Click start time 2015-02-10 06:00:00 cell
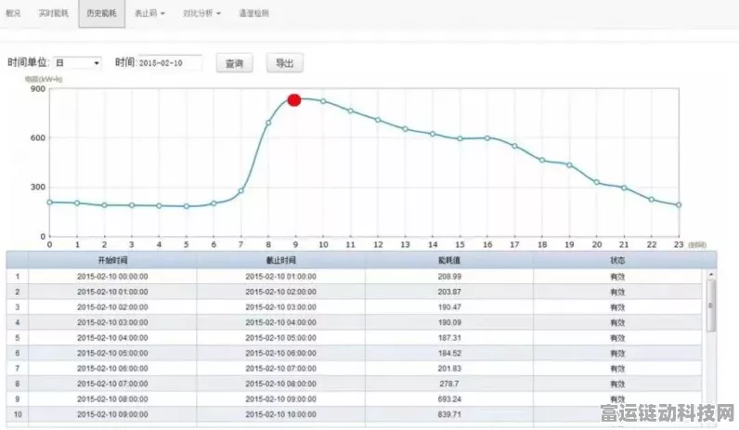The image size is (739, 430). (x=112, y=368)
